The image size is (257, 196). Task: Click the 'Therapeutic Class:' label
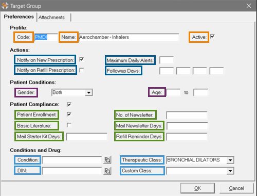pos(142,160)
